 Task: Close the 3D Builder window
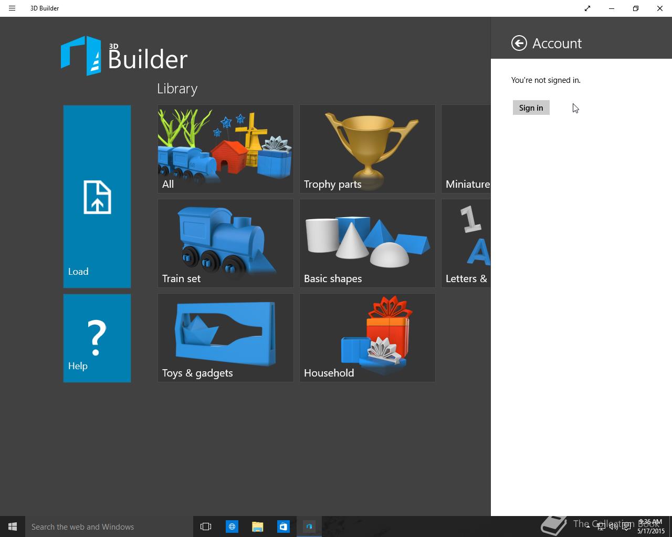point(660,8)
